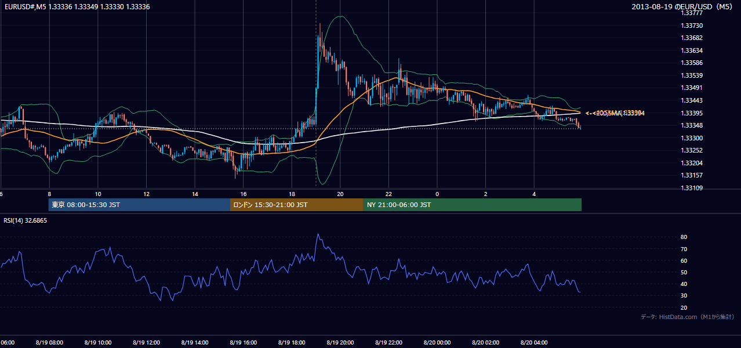The image size is (741, 348).
Task: Click the RSI scale value 50
Action: coord(684,272)
